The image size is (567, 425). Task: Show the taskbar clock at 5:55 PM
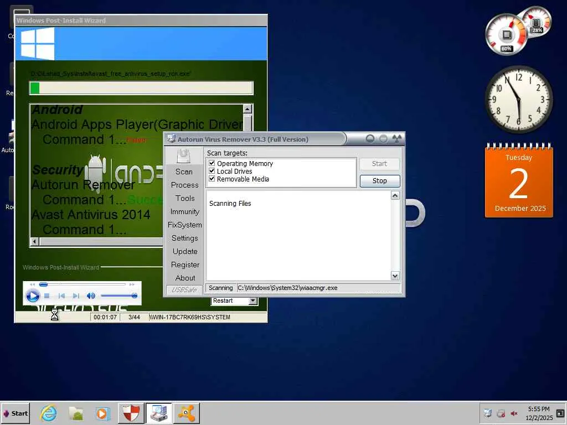(538, 413)
